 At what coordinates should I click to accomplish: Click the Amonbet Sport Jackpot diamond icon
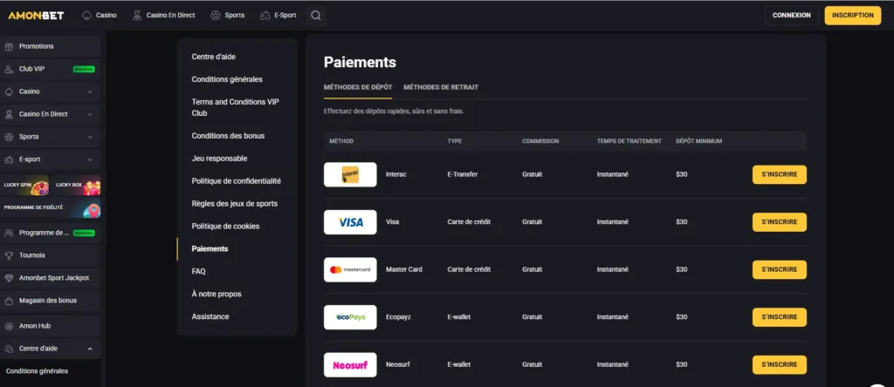[x=9, y=278]
